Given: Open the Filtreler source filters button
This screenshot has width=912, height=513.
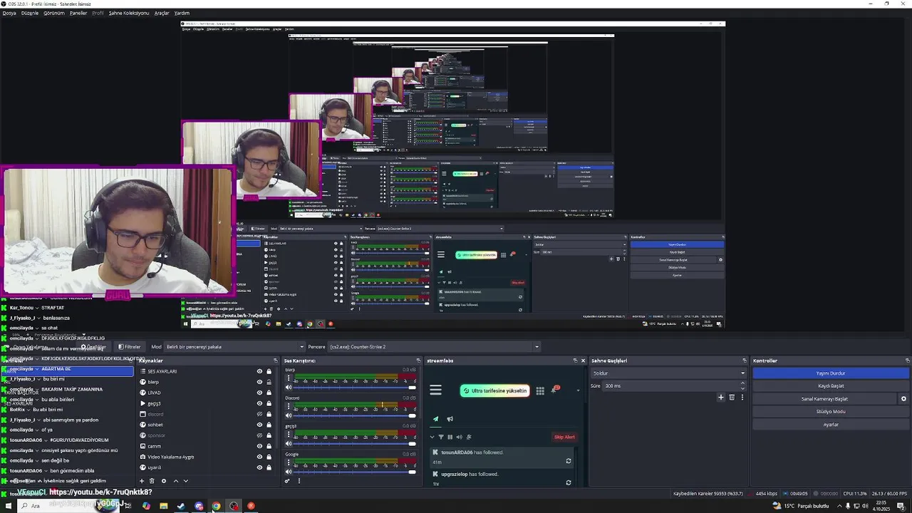Looking at the screenshot, I should pos(130,347).
